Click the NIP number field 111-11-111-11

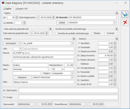point(49,49)
